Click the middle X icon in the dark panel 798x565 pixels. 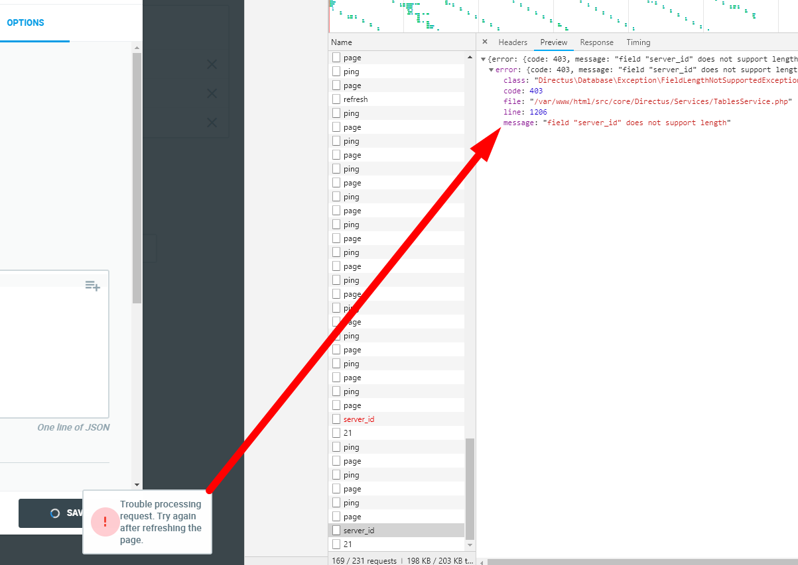(x=212, y=93)
